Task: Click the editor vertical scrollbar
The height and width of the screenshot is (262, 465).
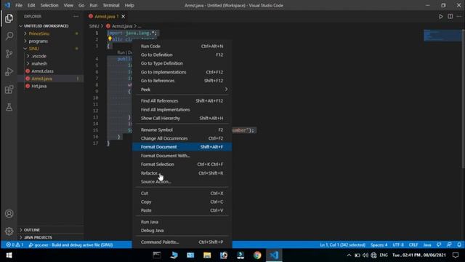Action: pyautogui.click(x=463, y=98)
